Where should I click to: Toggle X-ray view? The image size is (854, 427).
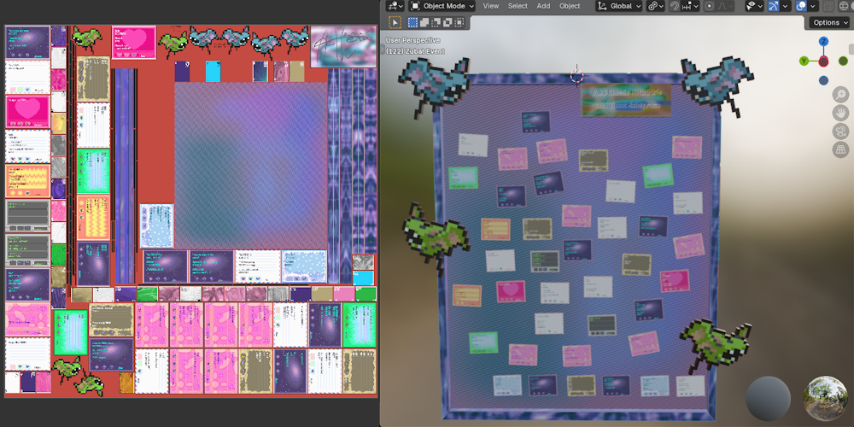tap(828, 6)
